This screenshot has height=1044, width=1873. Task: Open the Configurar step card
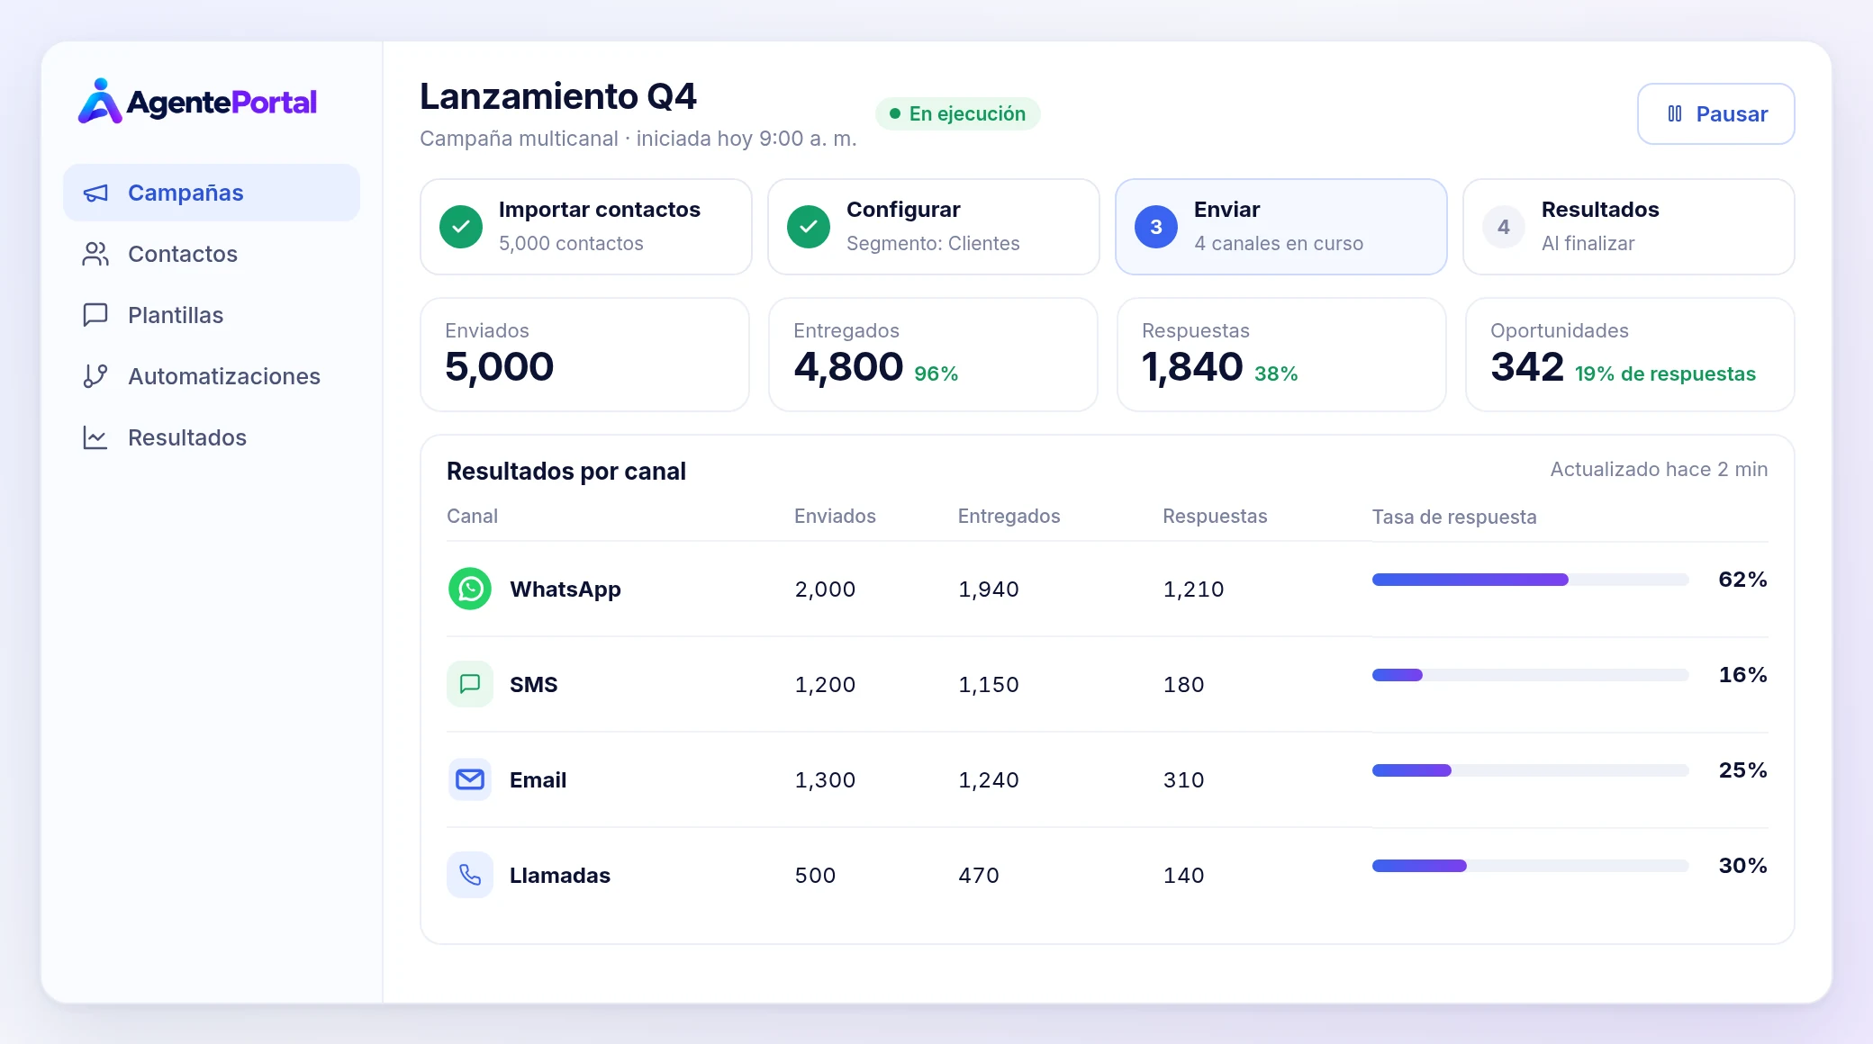(x=934, y=227)
